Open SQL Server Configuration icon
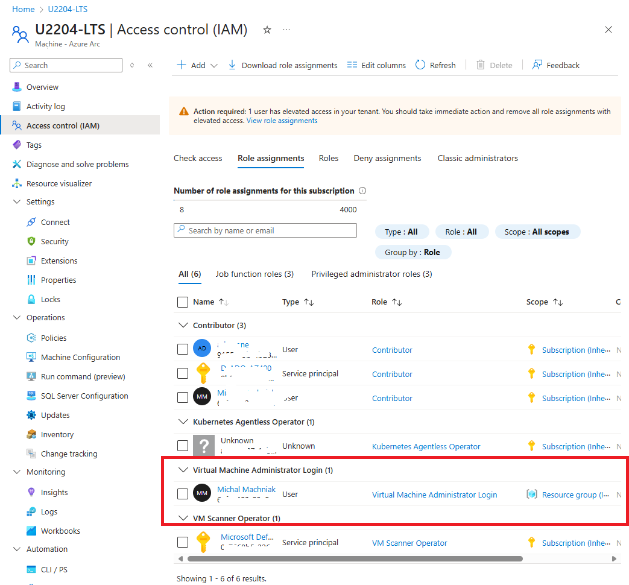The image size is (629, 585). click(x=31, y=396)
